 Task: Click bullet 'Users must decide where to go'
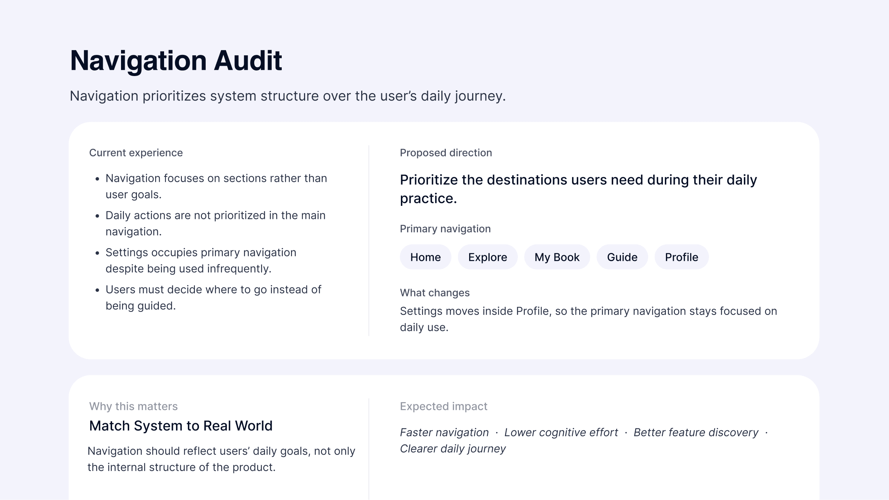[x=213, y=297]
